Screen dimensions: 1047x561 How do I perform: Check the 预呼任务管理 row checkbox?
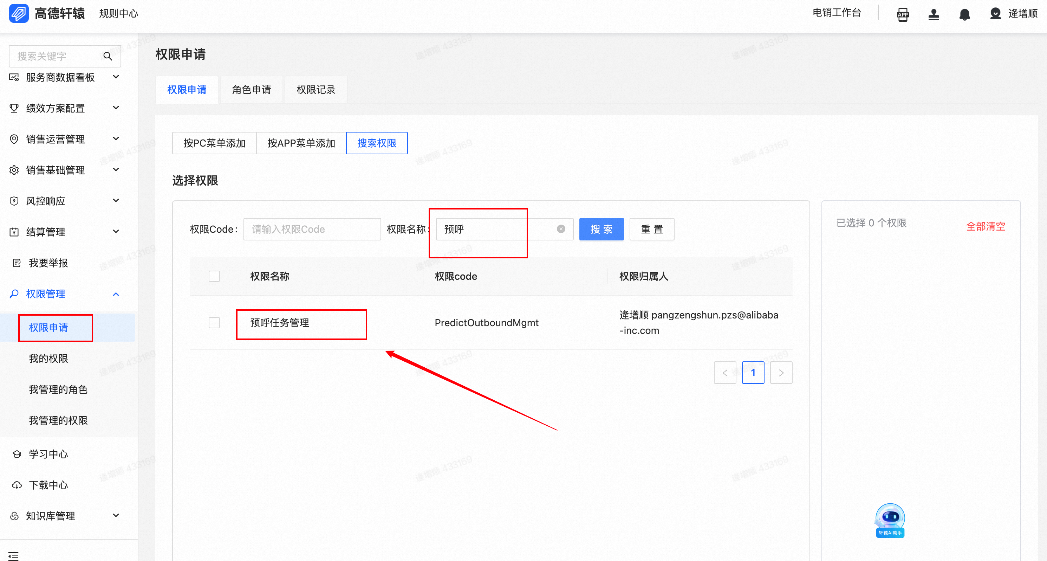tap(214, 322)
